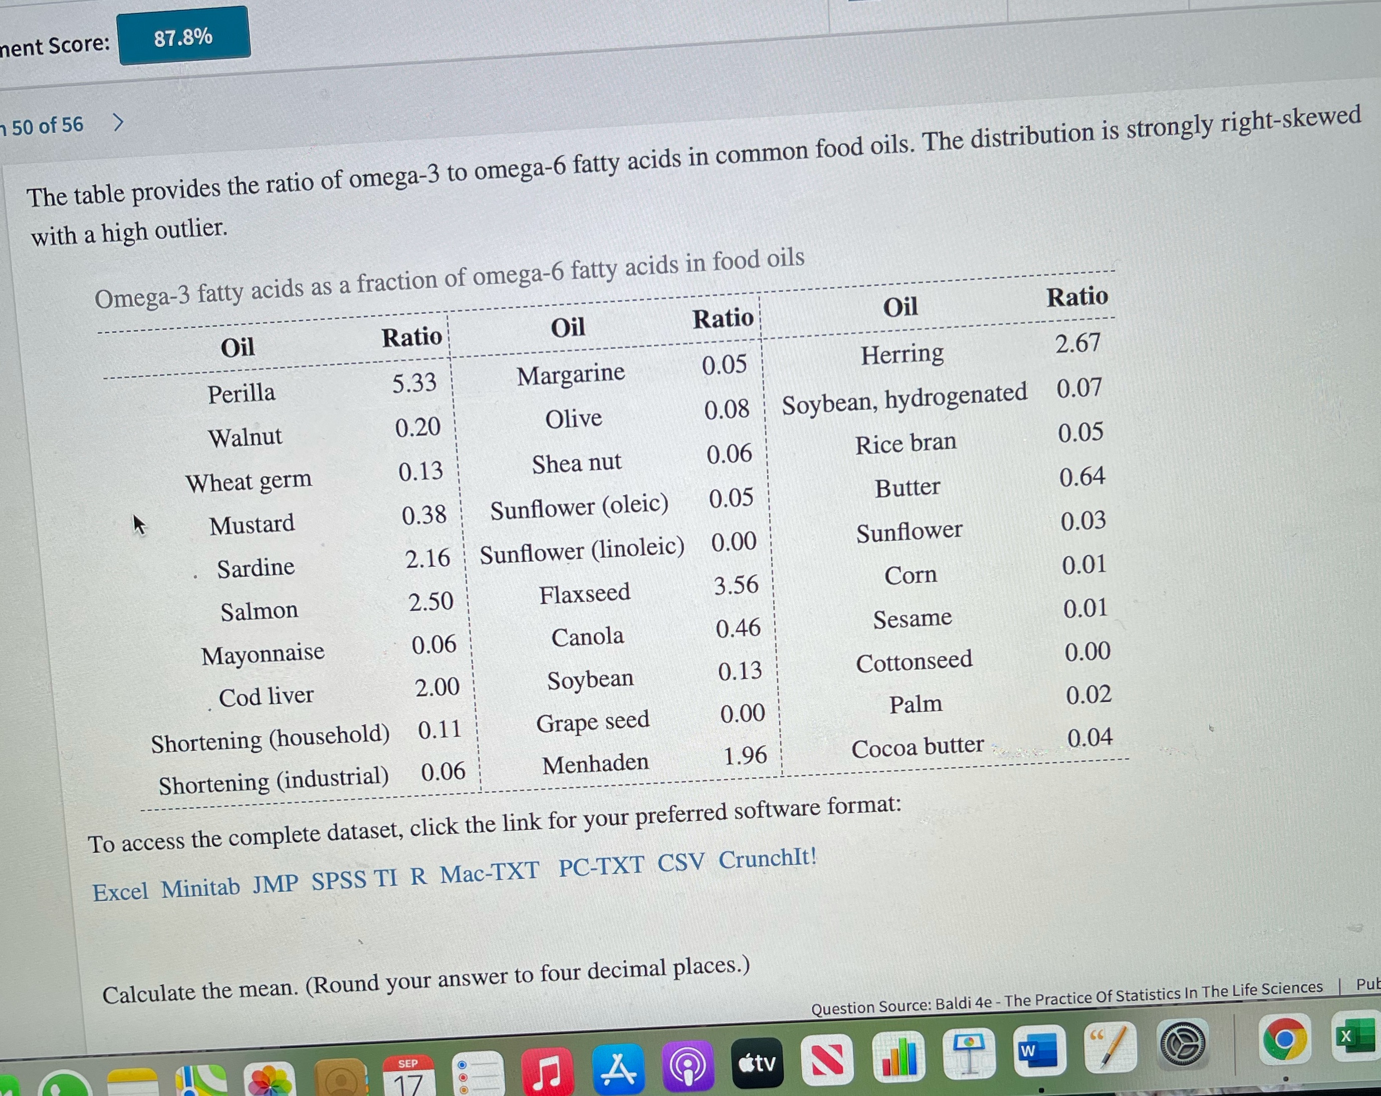This screenshot has height=1096, width=1381.
Task: Download the dataset in R format
Action: [418, 876]
